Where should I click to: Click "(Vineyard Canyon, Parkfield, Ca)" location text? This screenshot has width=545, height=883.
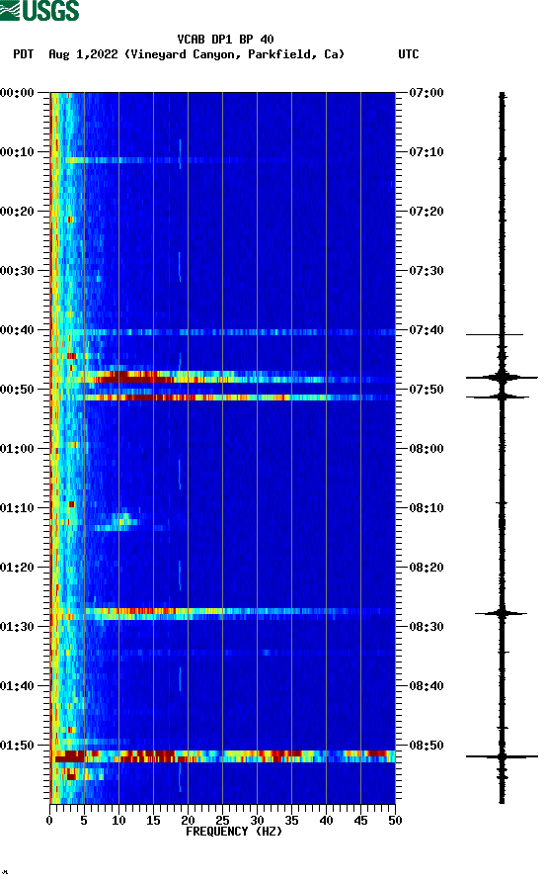(x=235, y=54)
